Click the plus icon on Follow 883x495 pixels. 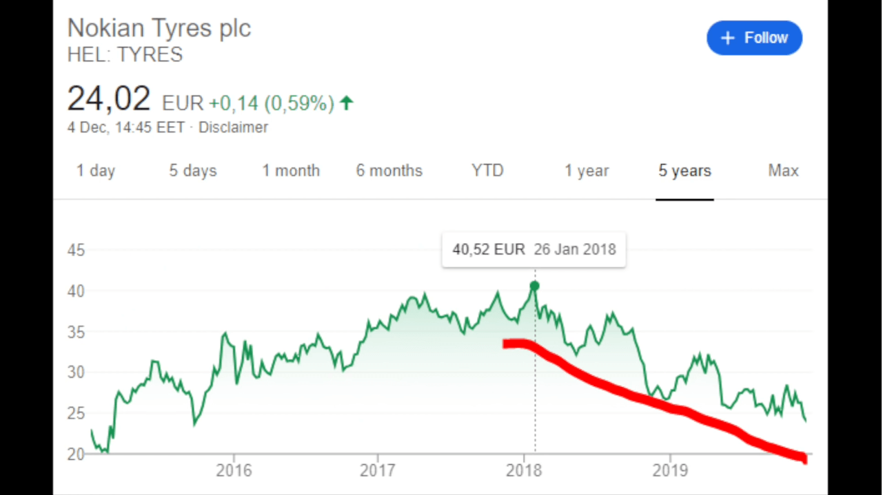(x=728, y=39)
